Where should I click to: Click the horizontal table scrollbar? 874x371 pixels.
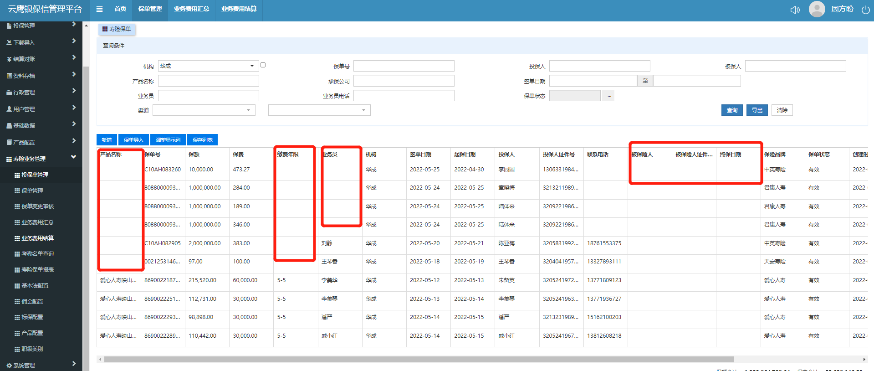click(x=419, y=359)
